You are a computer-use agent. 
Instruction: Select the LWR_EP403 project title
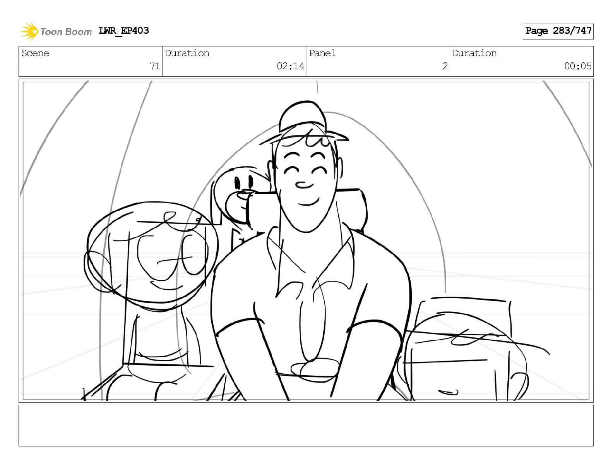pos(124,31)
